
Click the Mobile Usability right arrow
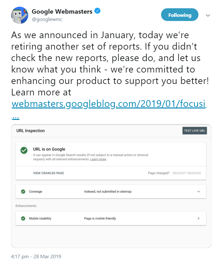pyautogui.click(x=199, y=218)
